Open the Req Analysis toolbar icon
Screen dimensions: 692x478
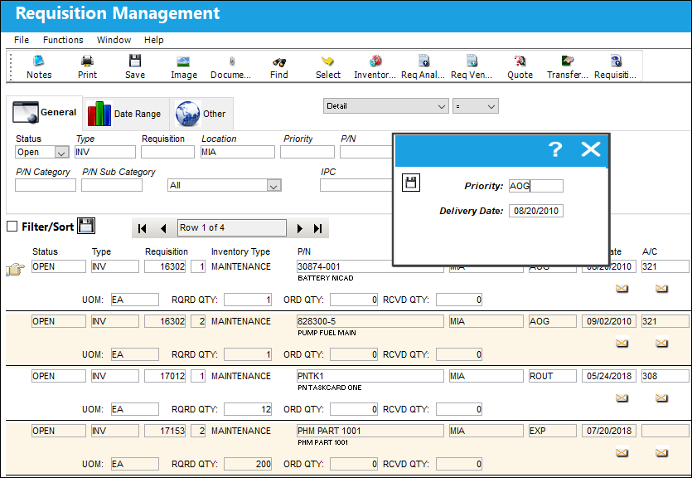[423, 66]
